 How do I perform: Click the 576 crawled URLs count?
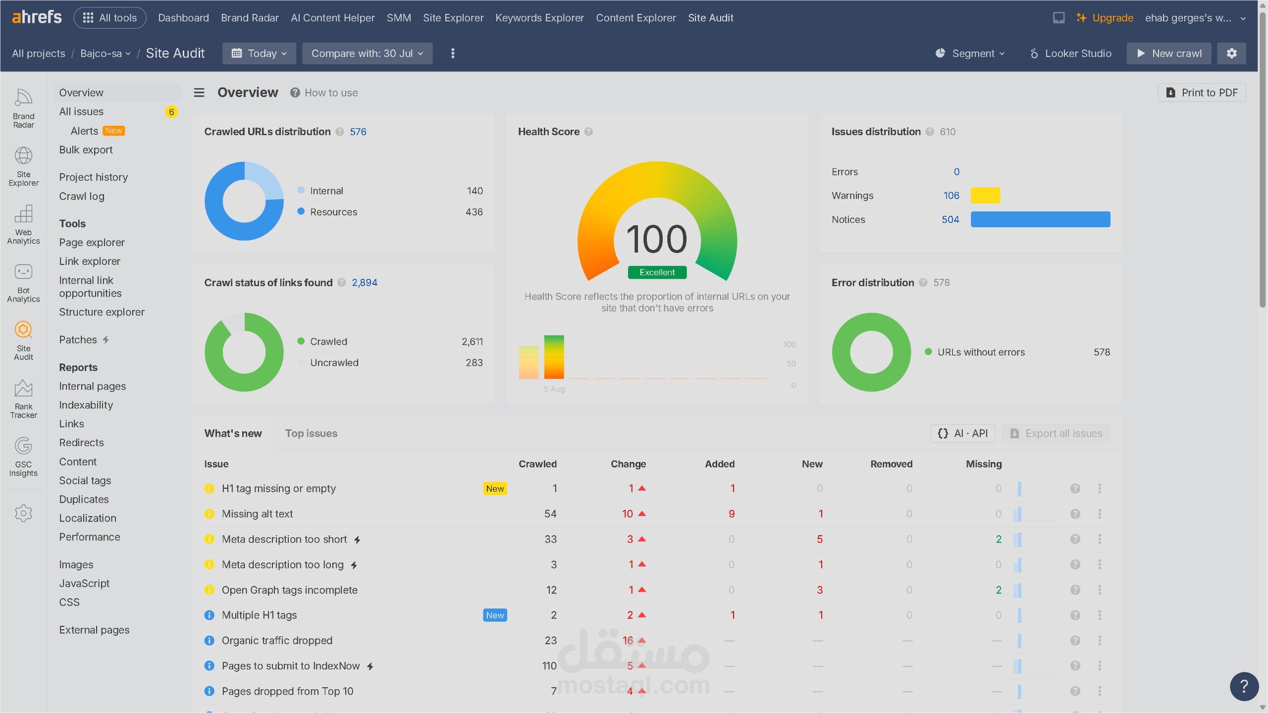click(x=358, y=132)
